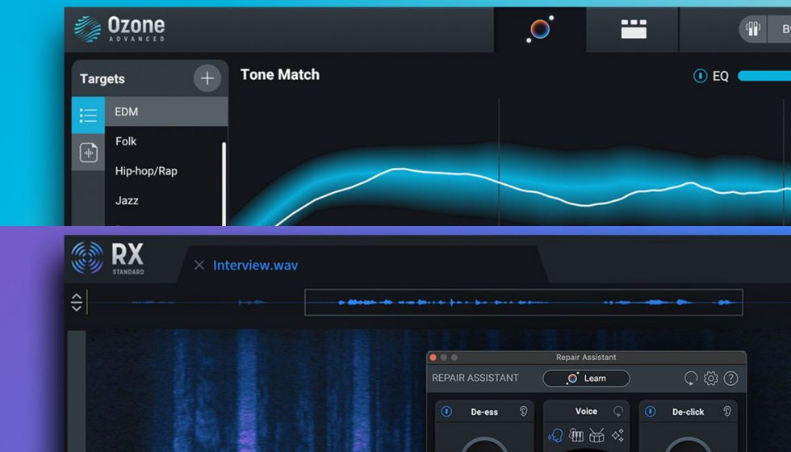Click the white tone curve in Tone Match
791x452 pixels.
pyautogui.click(x=534, y=194)
